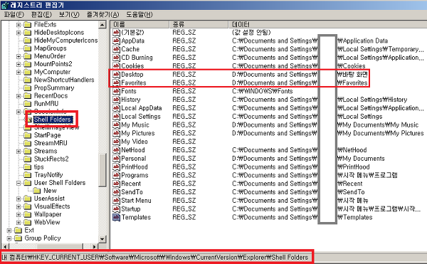Select the tips folder icon
This screenshot has height=264, width=427.
pyautogui.click(x=28, y=167)
